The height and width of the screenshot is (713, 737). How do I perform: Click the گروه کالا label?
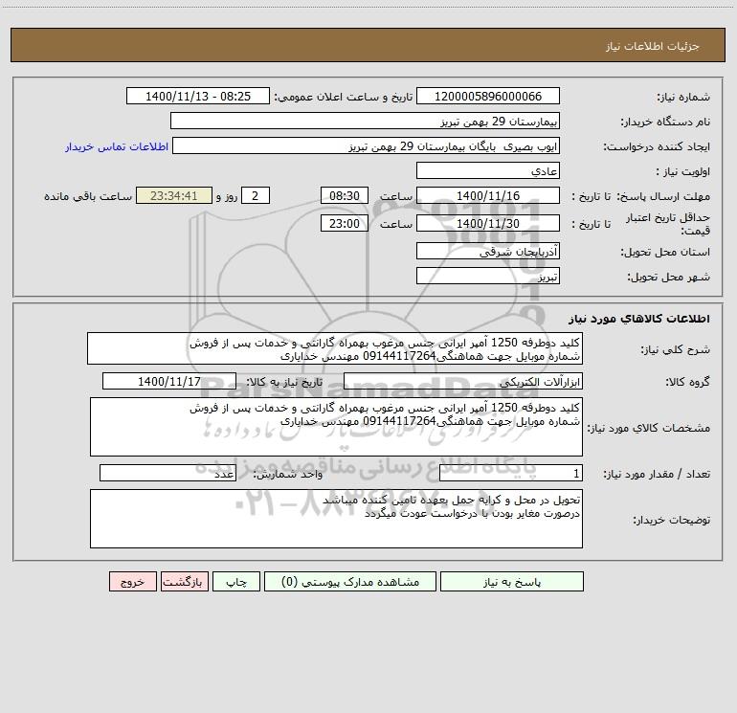pos(688,382)
